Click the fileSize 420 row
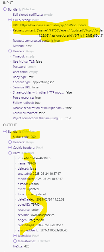 pos(21,246)
